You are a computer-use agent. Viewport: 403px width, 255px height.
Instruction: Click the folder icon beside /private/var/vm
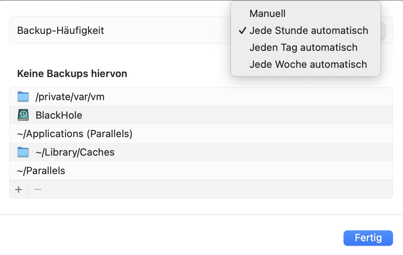[x=23, y=97]
